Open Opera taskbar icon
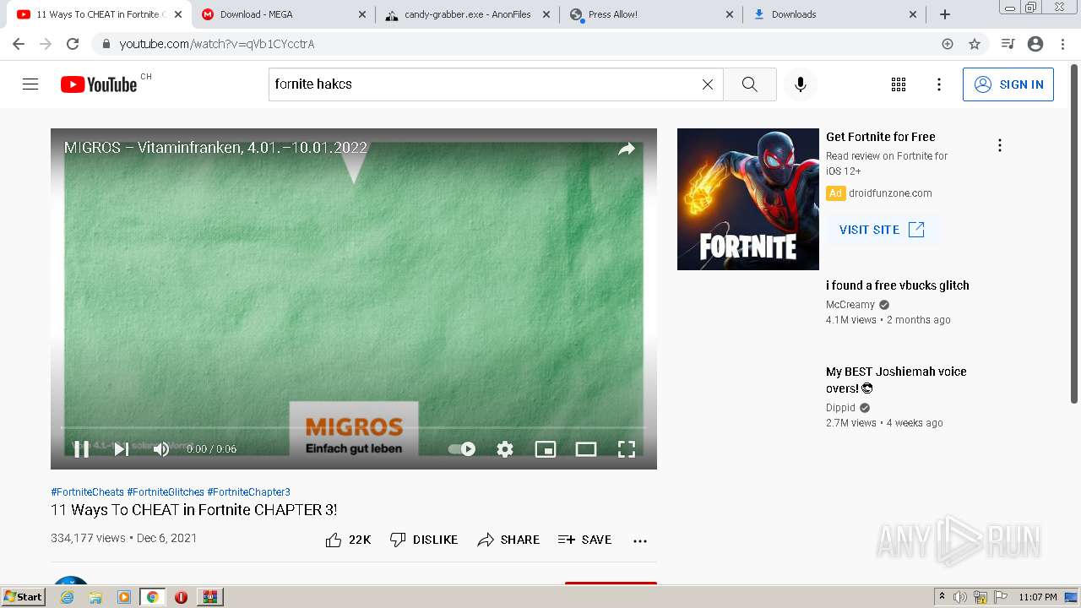This screenshot has height=608, width=1081. 181,597
